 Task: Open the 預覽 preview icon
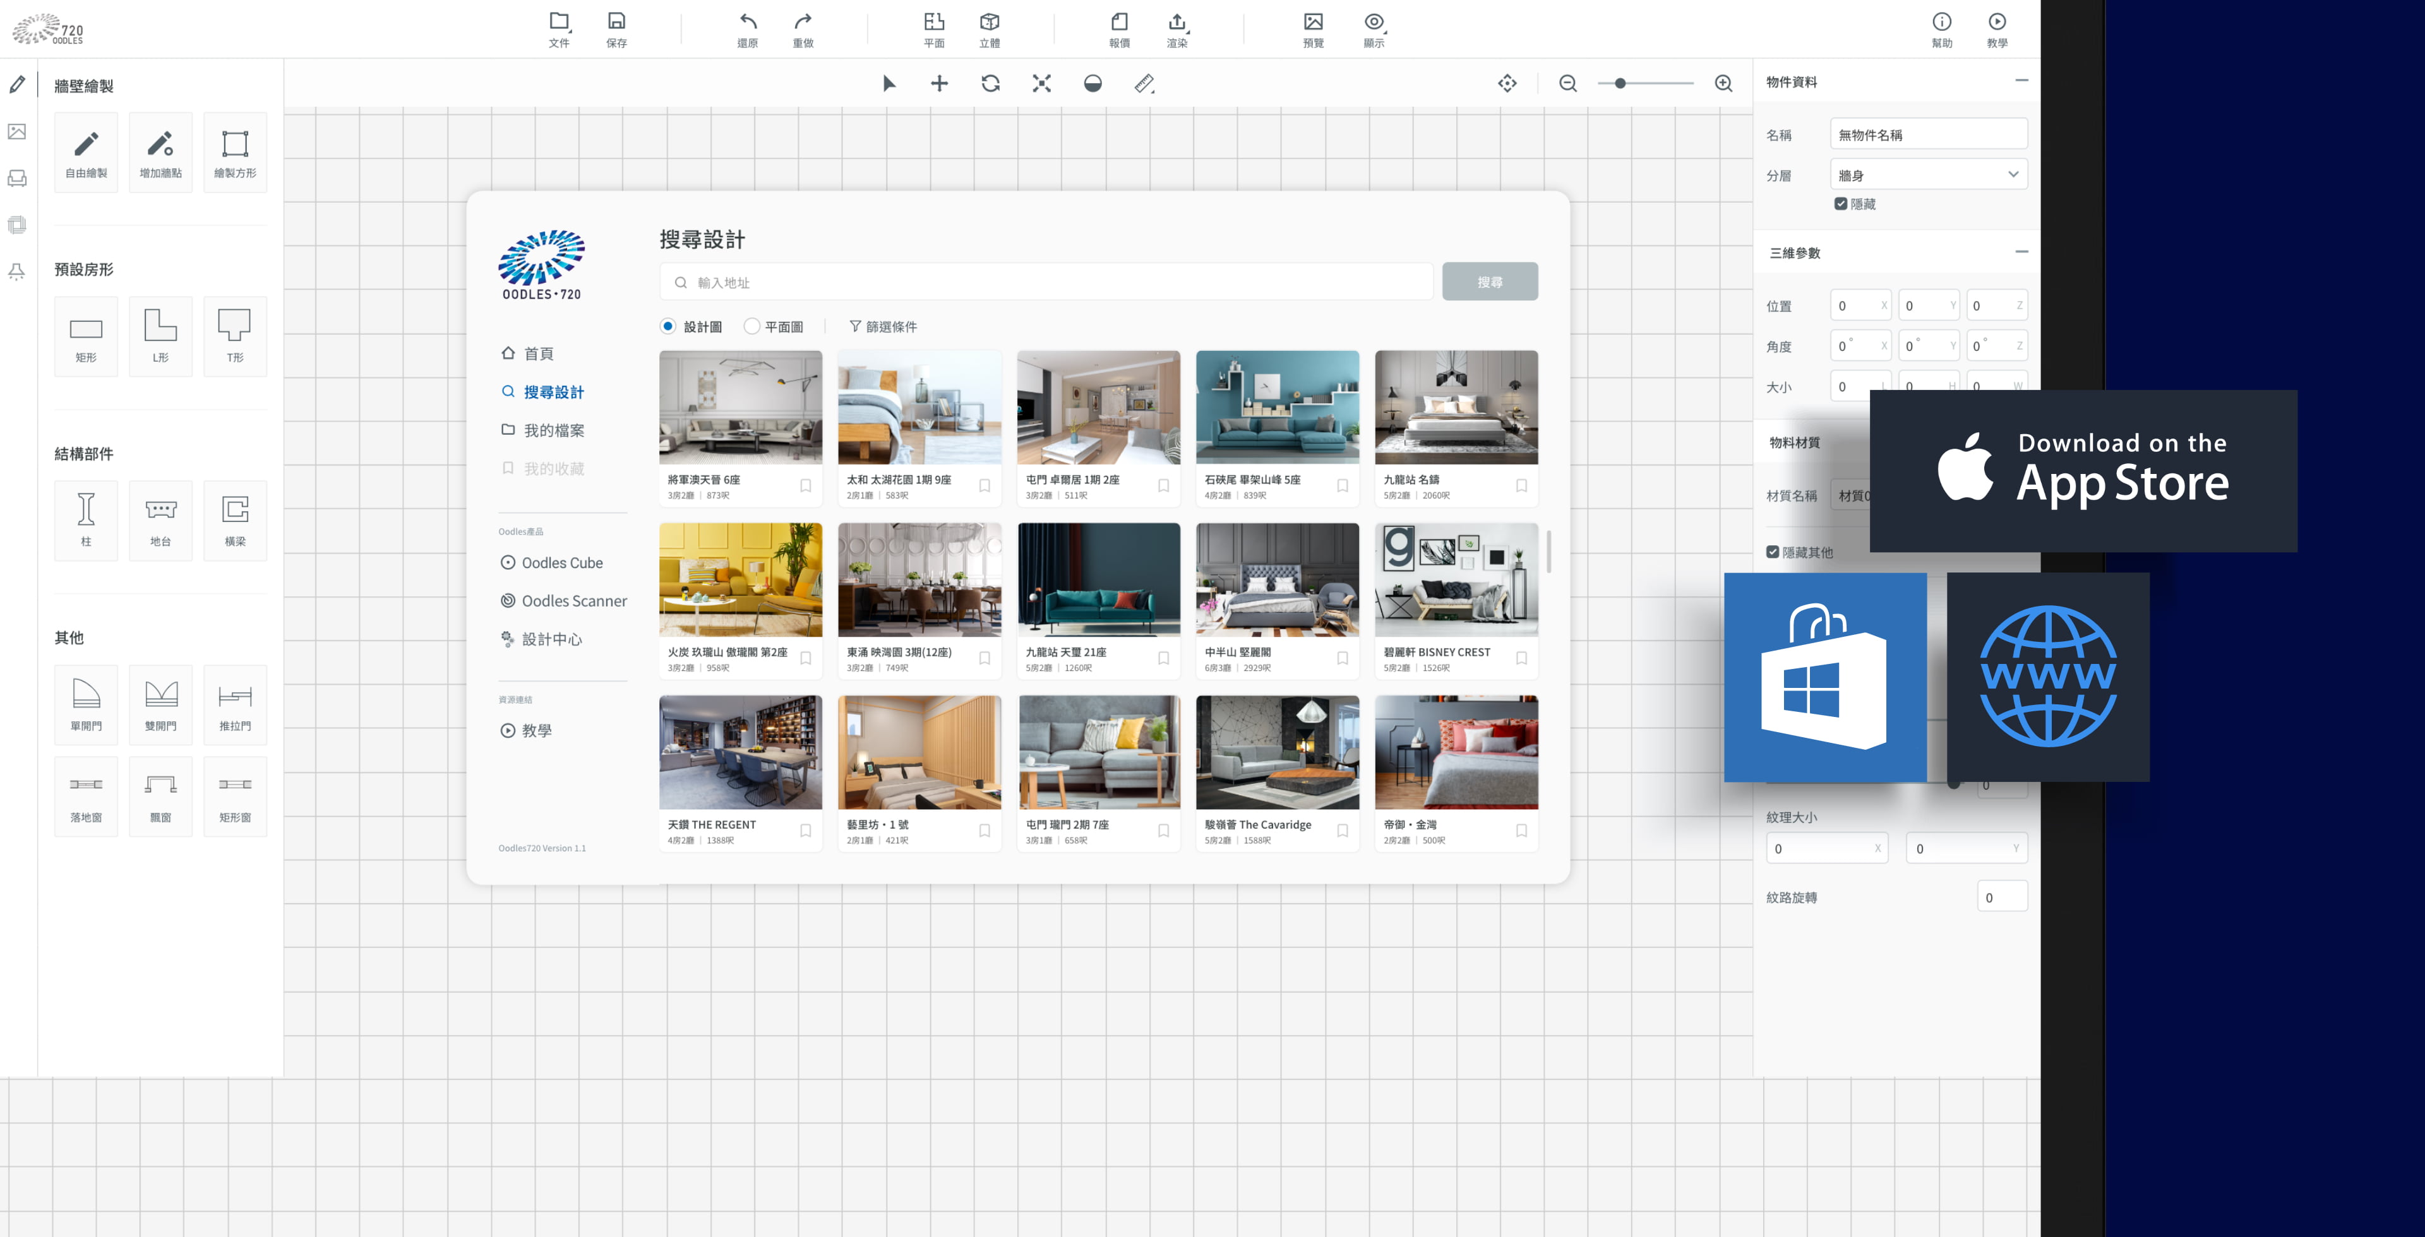click(x=1314, y=29)
